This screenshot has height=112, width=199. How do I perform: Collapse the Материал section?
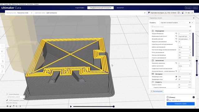pos(190,74)
